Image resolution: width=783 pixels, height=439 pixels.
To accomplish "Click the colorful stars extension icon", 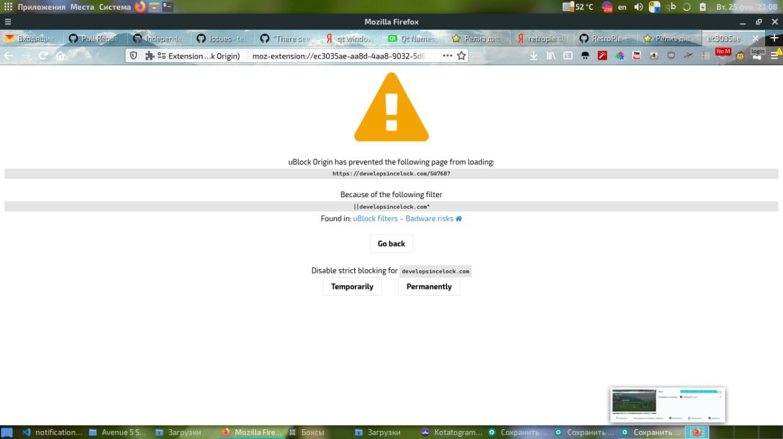I will point(620,56).
